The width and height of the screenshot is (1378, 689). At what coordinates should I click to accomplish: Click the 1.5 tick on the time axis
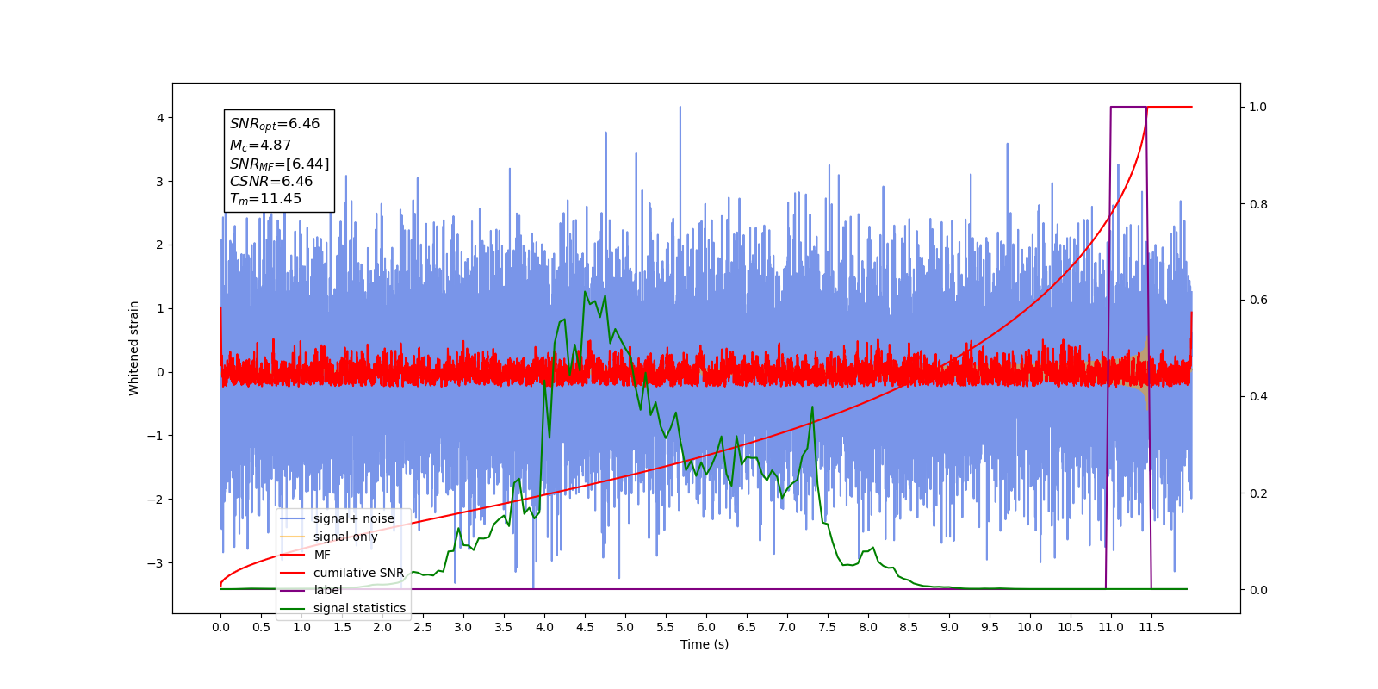[342, 627]
